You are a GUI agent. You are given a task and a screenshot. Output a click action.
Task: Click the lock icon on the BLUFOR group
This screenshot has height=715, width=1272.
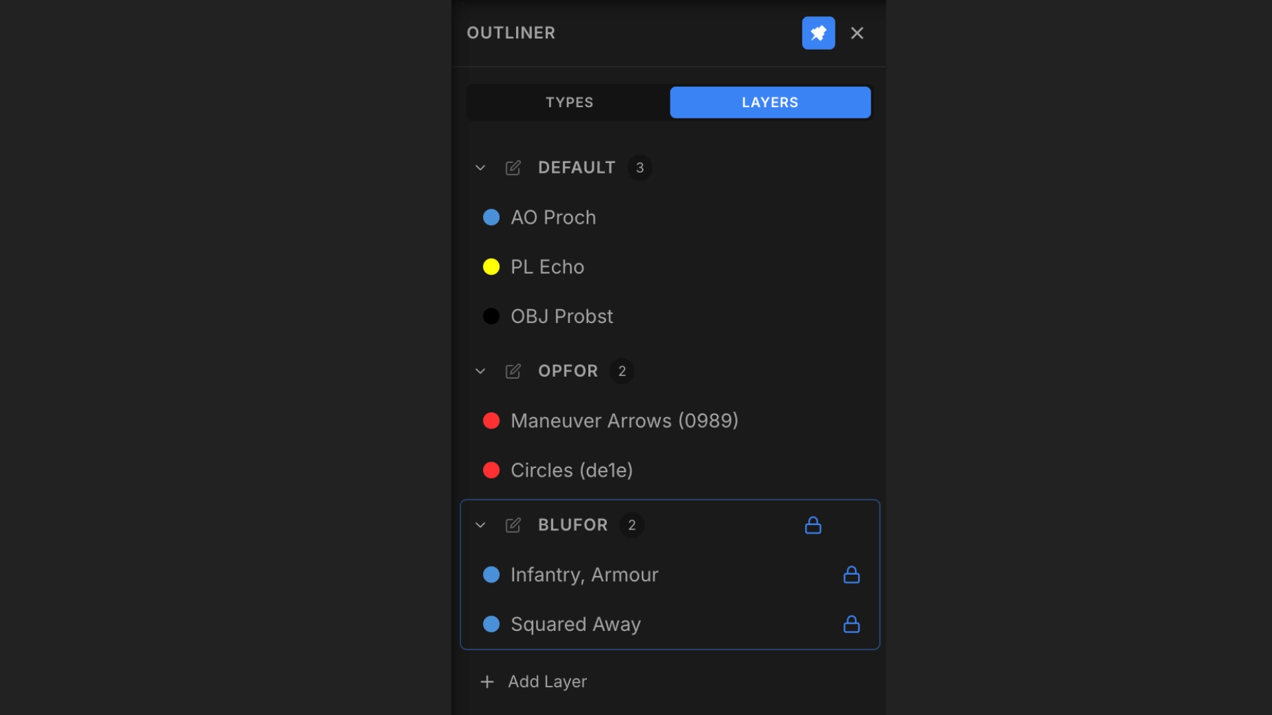click(813, 525)
